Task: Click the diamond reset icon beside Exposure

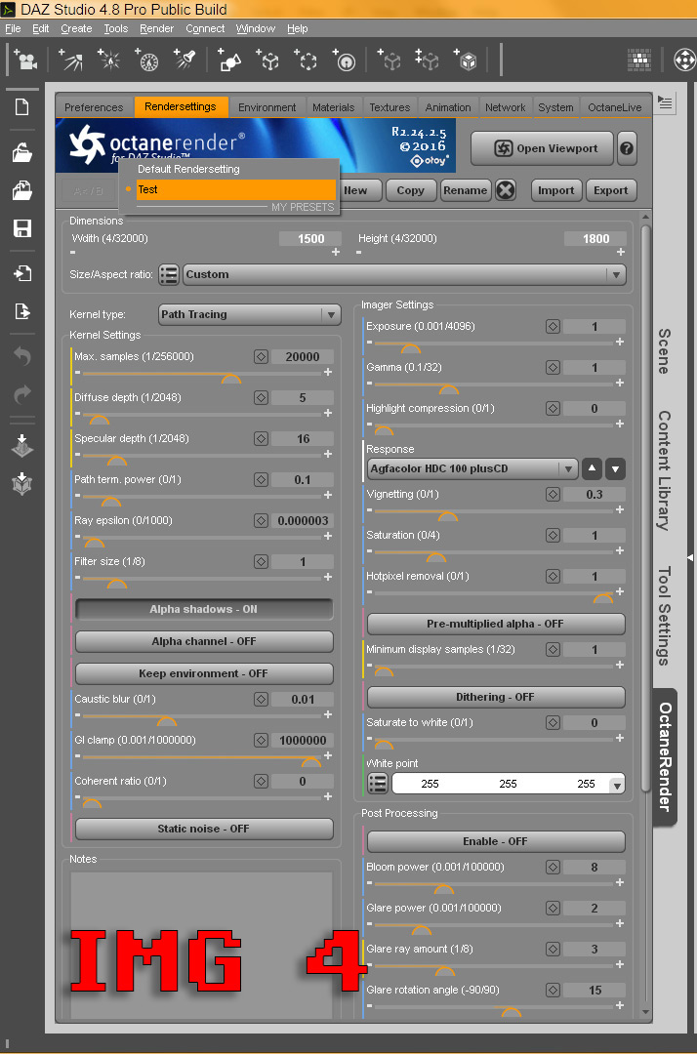Action: coord(553,327)
